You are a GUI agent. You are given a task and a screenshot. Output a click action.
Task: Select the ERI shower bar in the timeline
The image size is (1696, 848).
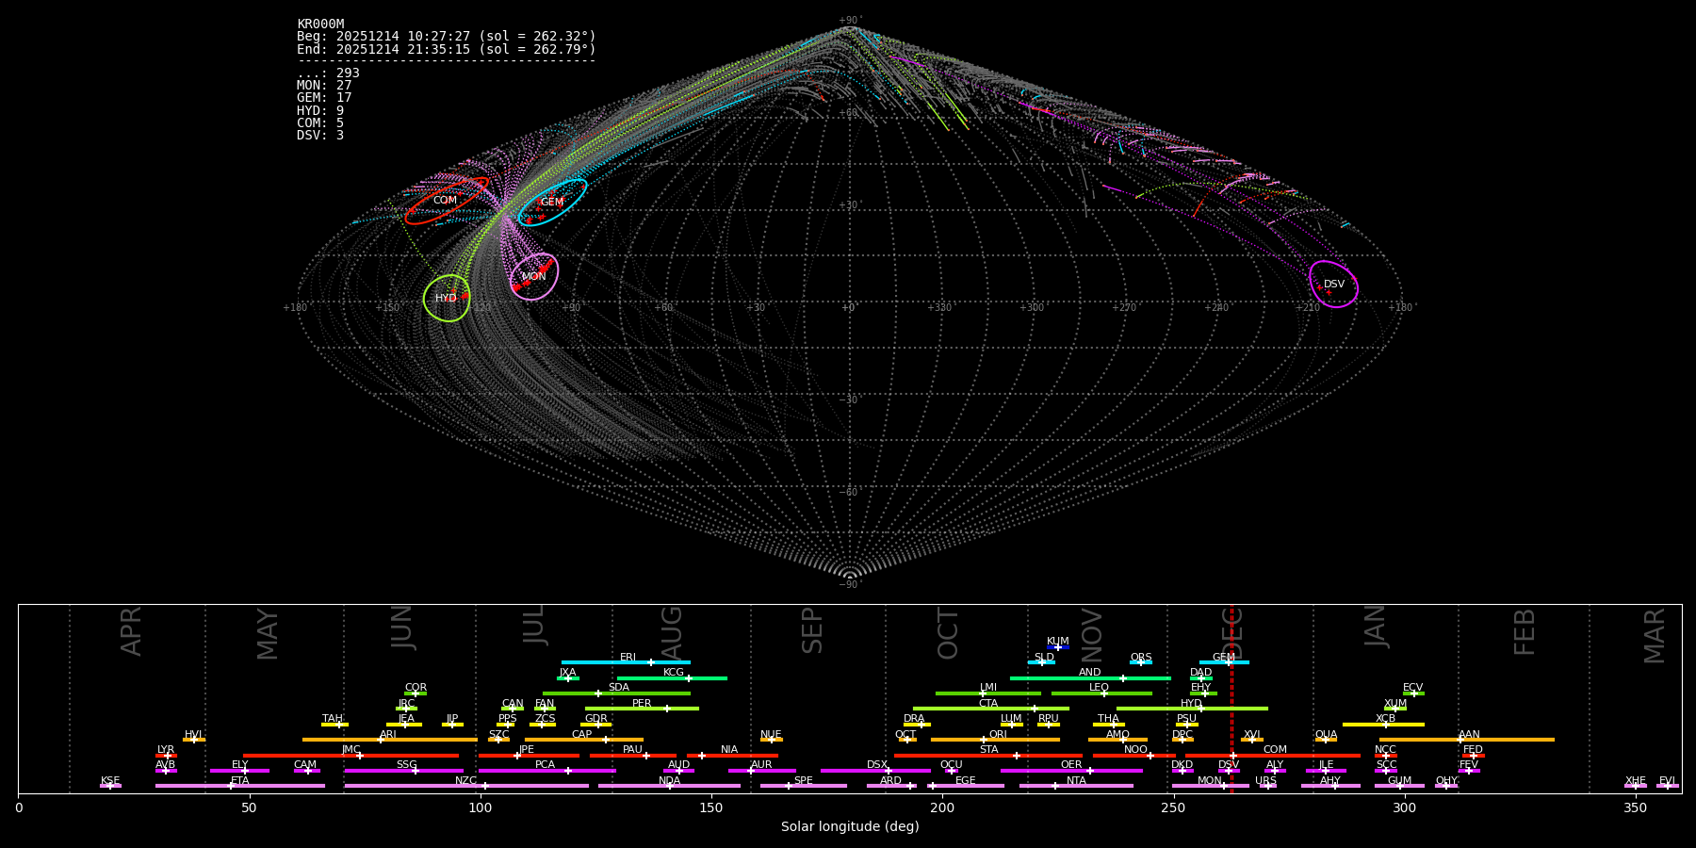[x=626, y=662]
